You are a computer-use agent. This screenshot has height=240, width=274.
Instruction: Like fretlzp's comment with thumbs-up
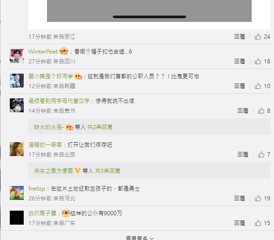click(x=258, y=199)
